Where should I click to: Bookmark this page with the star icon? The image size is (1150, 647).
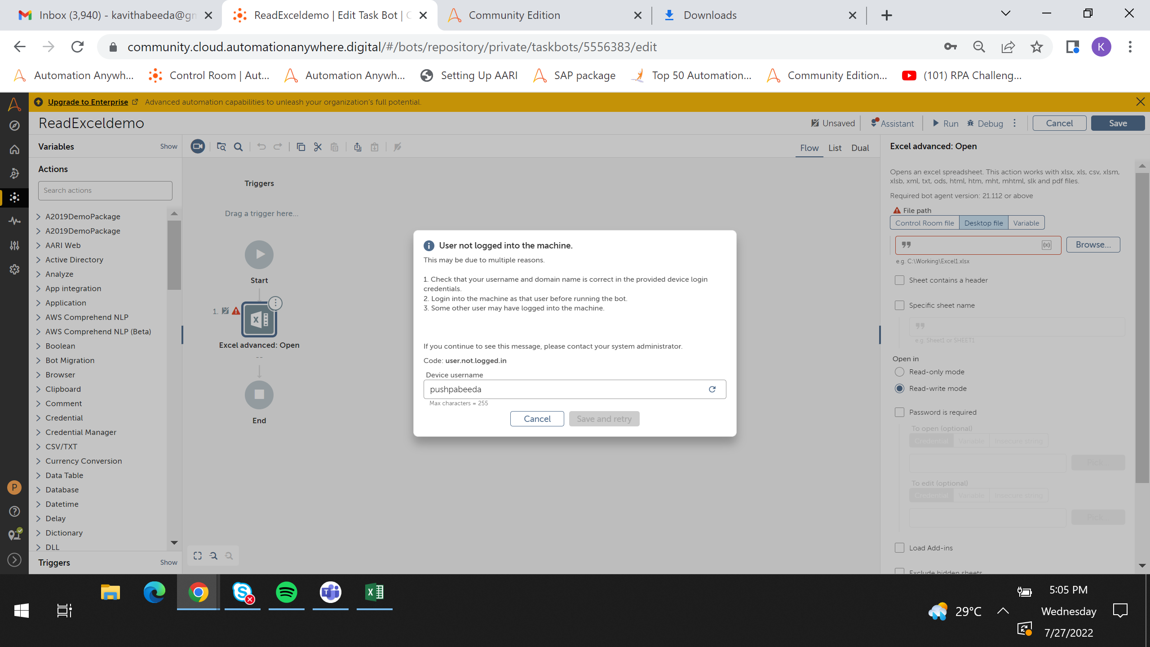pos(1037,47)
